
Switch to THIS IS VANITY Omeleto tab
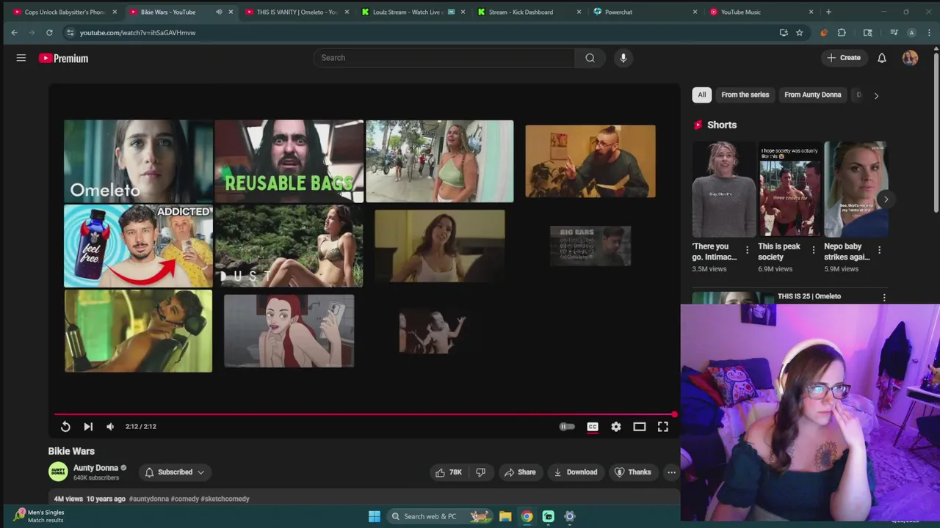tap(297, 12)
